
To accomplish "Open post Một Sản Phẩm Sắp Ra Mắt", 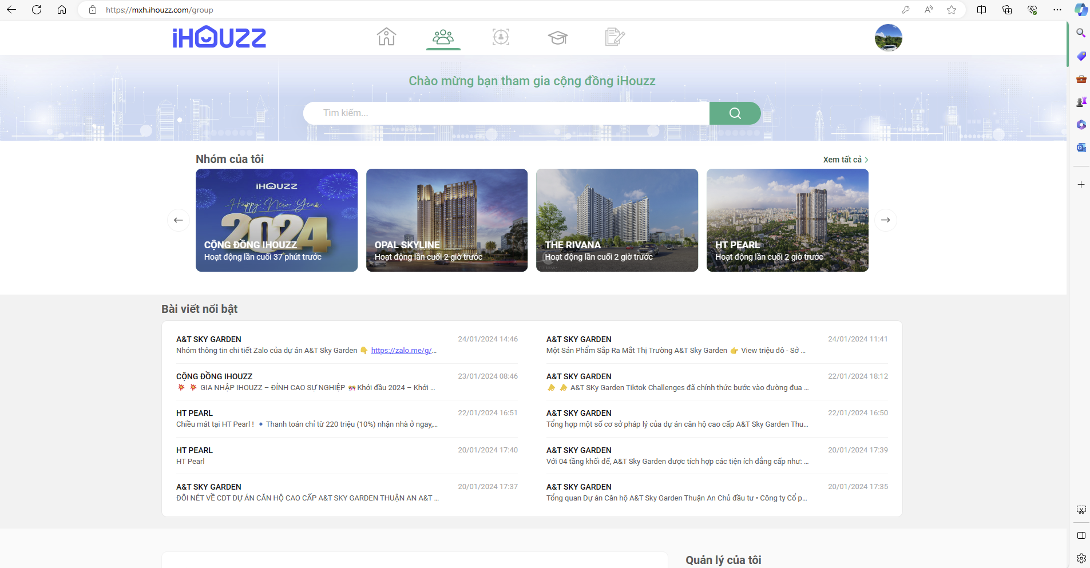I will (717, 345).
